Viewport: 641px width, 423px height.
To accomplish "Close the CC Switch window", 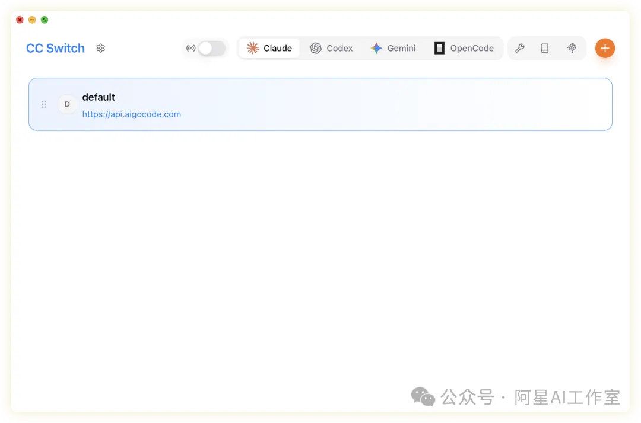I will point(20,20).
